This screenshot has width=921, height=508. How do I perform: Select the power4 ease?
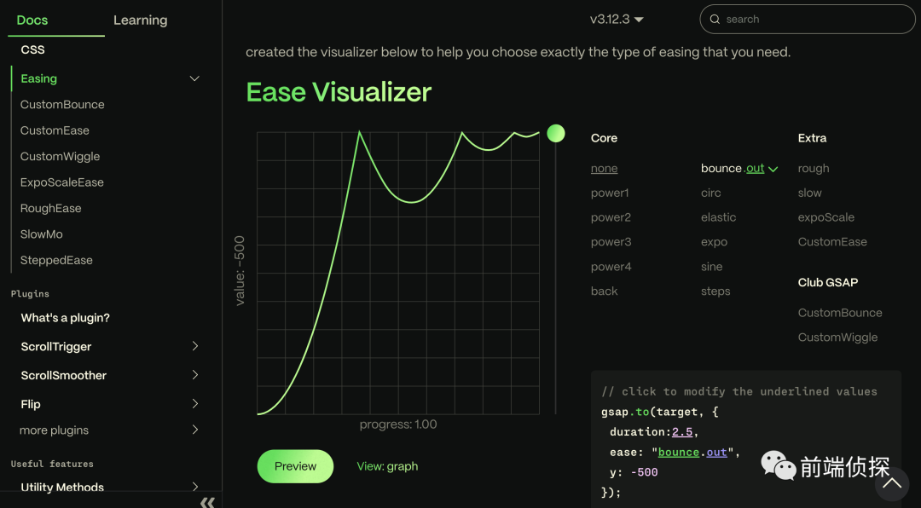(611, 267)
